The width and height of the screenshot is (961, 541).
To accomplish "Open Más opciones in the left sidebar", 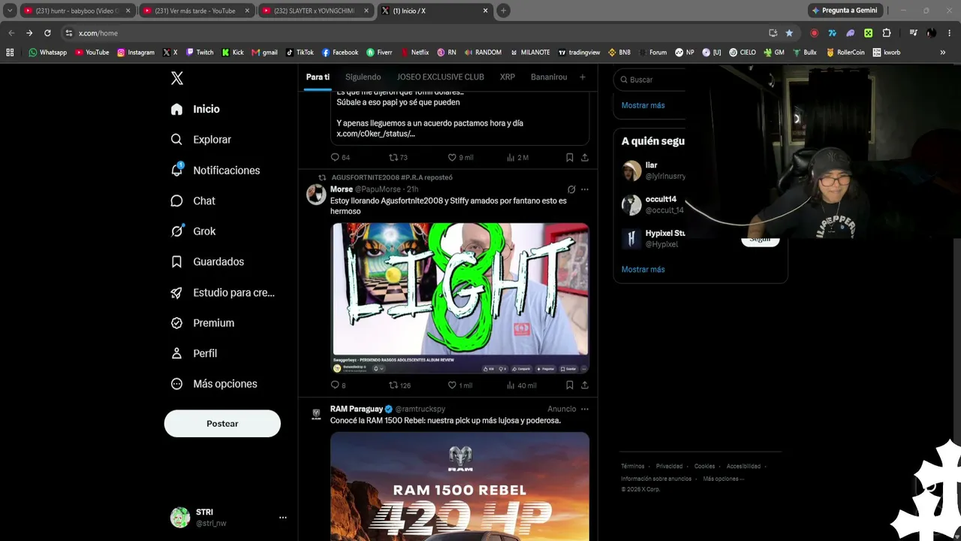I will pos(214,384).
